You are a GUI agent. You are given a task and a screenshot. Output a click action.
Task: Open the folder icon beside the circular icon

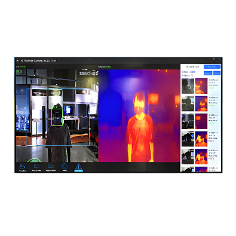51,166
